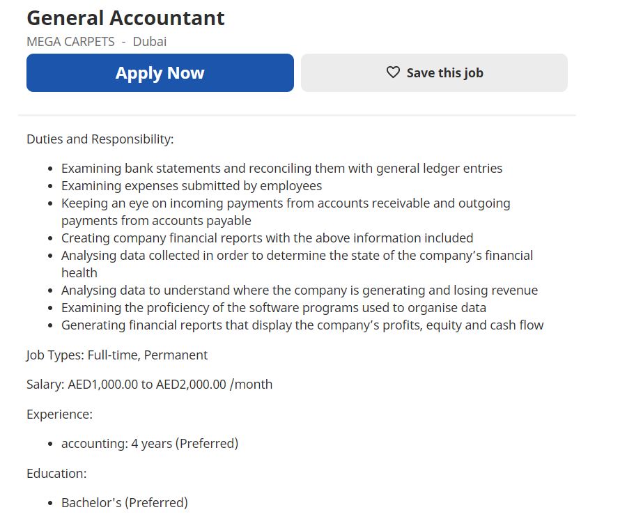The width and height of the screenshot is (627, 519).
Task: Click the profits, equity and cash flow bullet
Action: (x=302, y=325)
